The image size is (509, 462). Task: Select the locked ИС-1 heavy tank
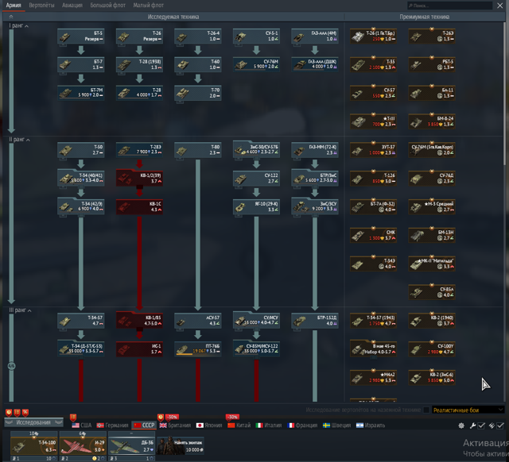click(139, 349)
